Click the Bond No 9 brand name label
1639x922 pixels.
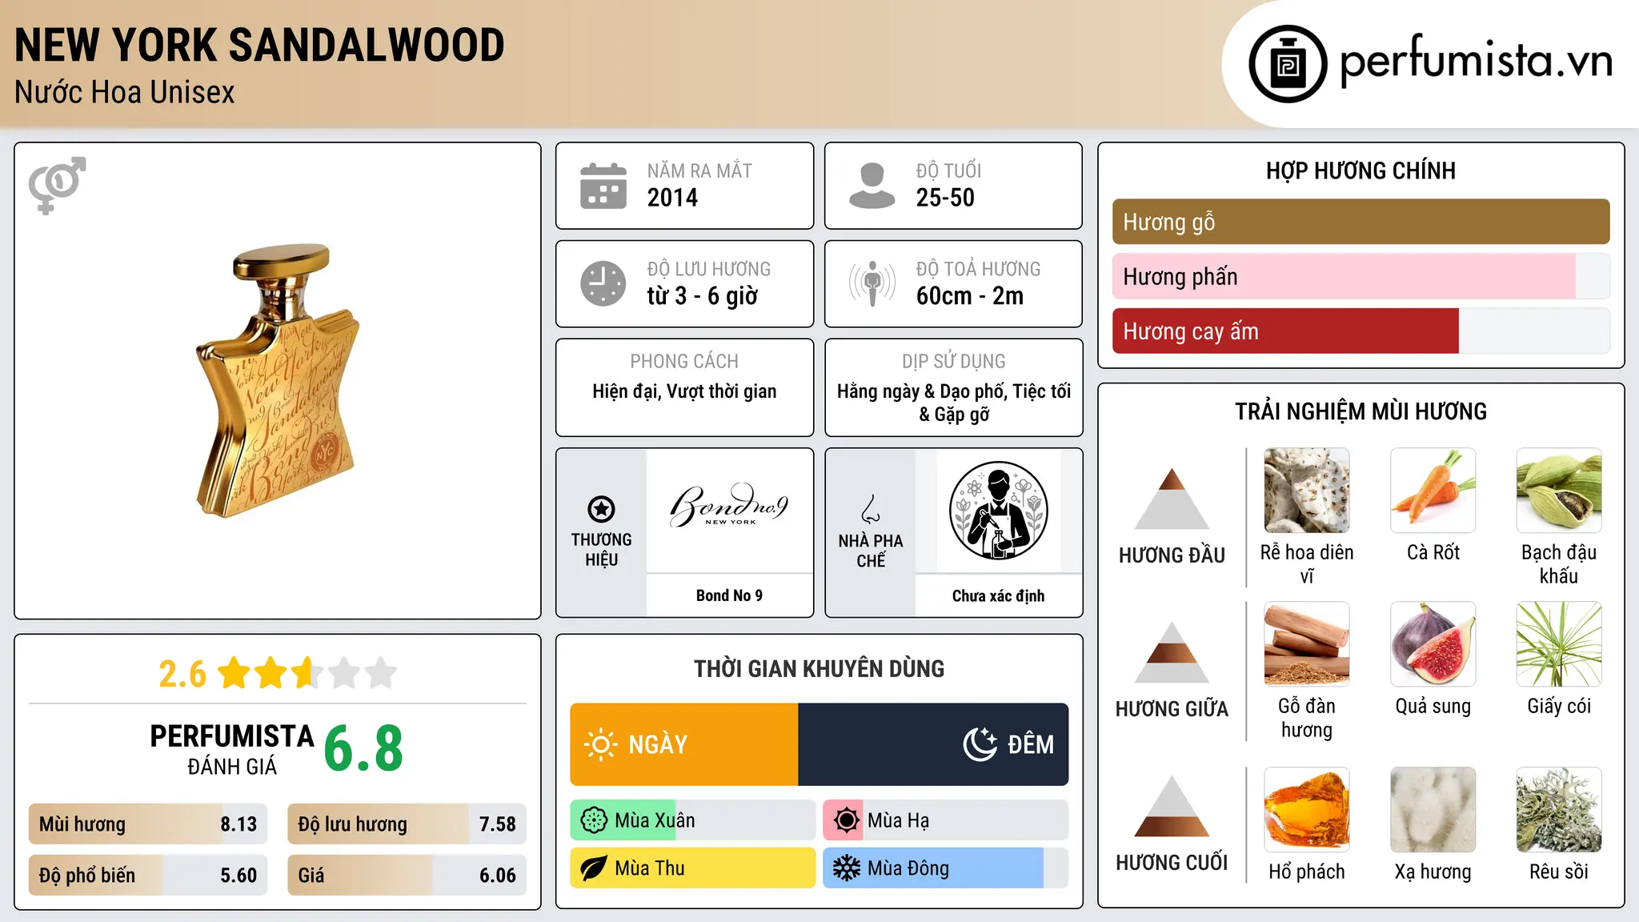[729, 595]
